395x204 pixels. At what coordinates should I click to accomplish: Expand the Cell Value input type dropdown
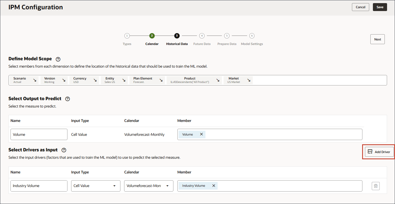coord(96,186)
